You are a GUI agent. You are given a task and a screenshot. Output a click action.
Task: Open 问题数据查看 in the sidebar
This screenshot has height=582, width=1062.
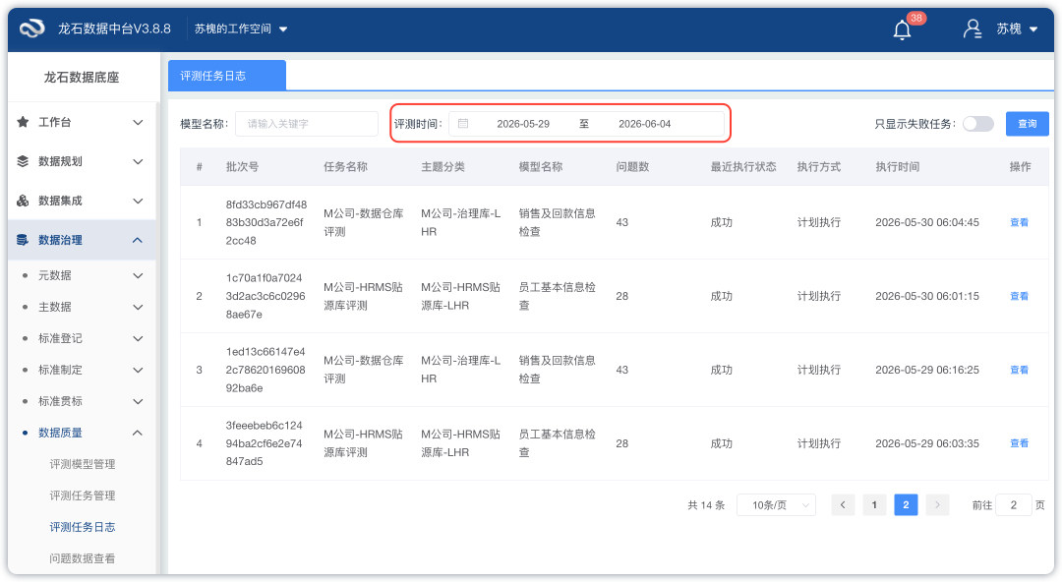click(82, 558)
